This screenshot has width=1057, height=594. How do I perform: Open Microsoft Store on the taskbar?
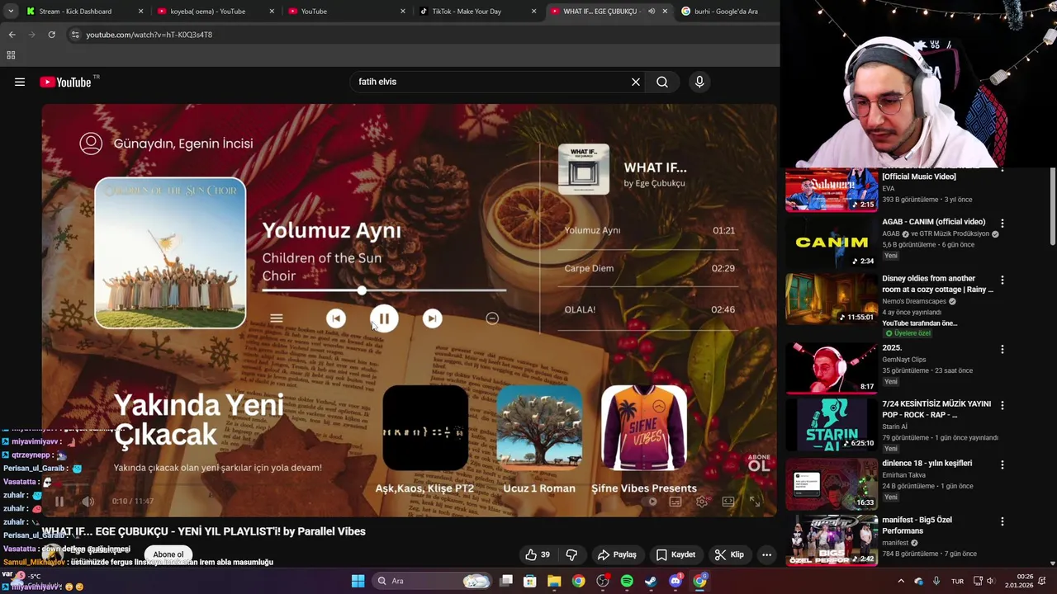point(530,581)
